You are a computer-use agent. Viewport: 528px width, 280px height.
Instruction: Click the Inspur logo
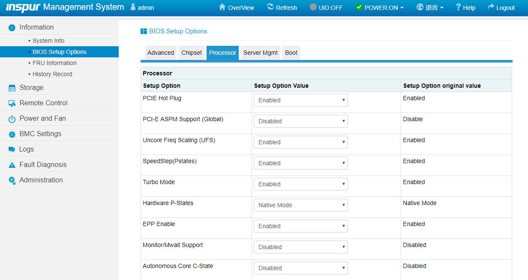(x=23, y=7)
